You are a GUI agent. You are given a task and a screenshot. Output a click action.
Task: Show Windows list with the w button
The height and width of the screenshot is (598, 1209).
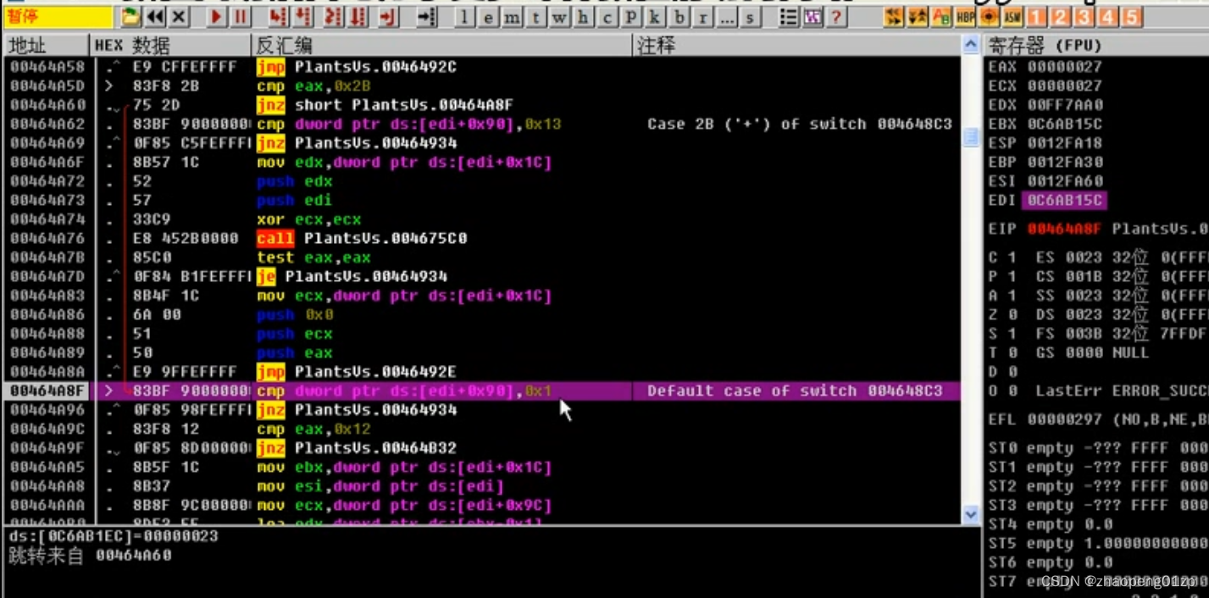[x=559, y=18]
